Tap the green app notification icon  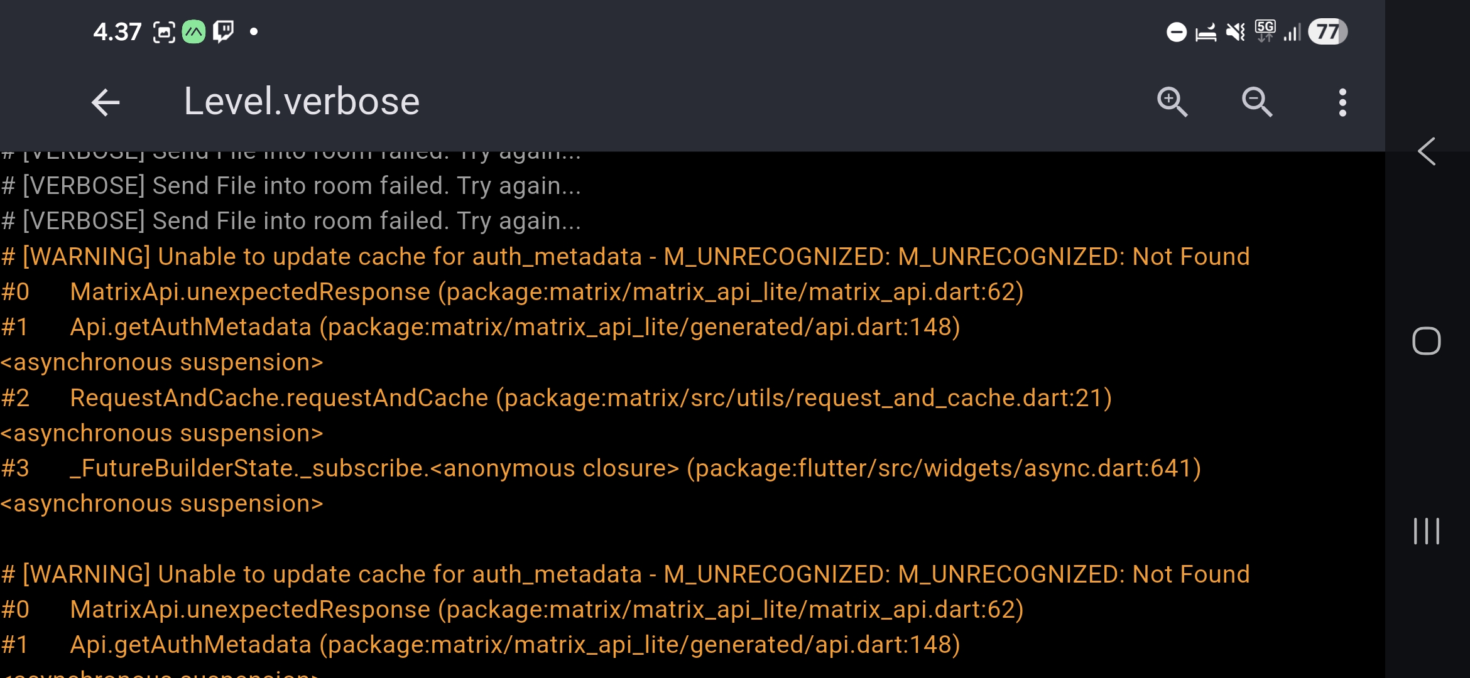(193, 31)
